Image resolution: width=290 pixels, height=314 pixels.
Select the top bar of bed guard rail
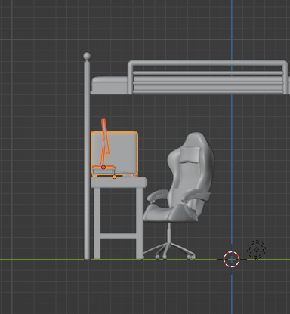point(208,63)
